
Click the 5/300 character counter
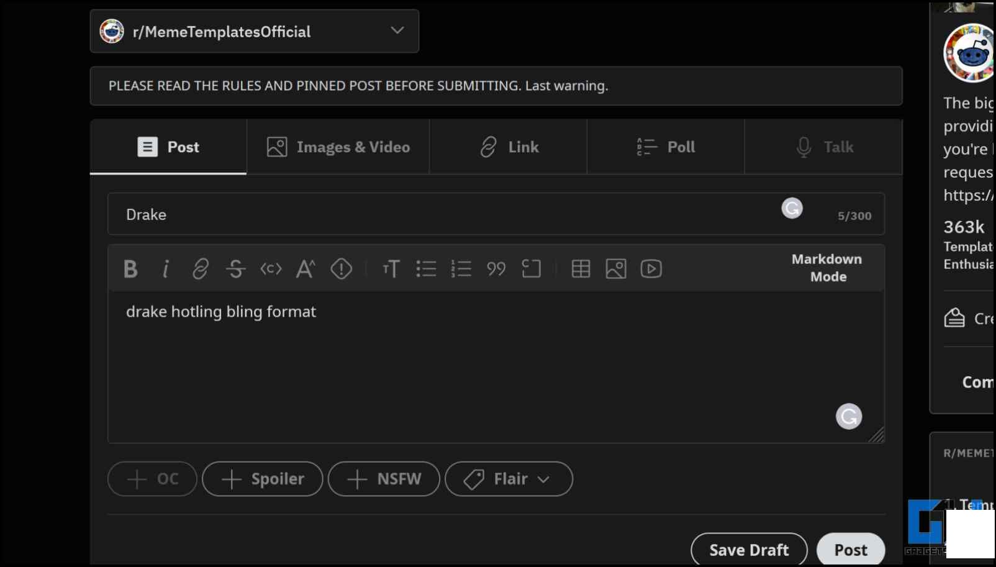tap(854, 215)
